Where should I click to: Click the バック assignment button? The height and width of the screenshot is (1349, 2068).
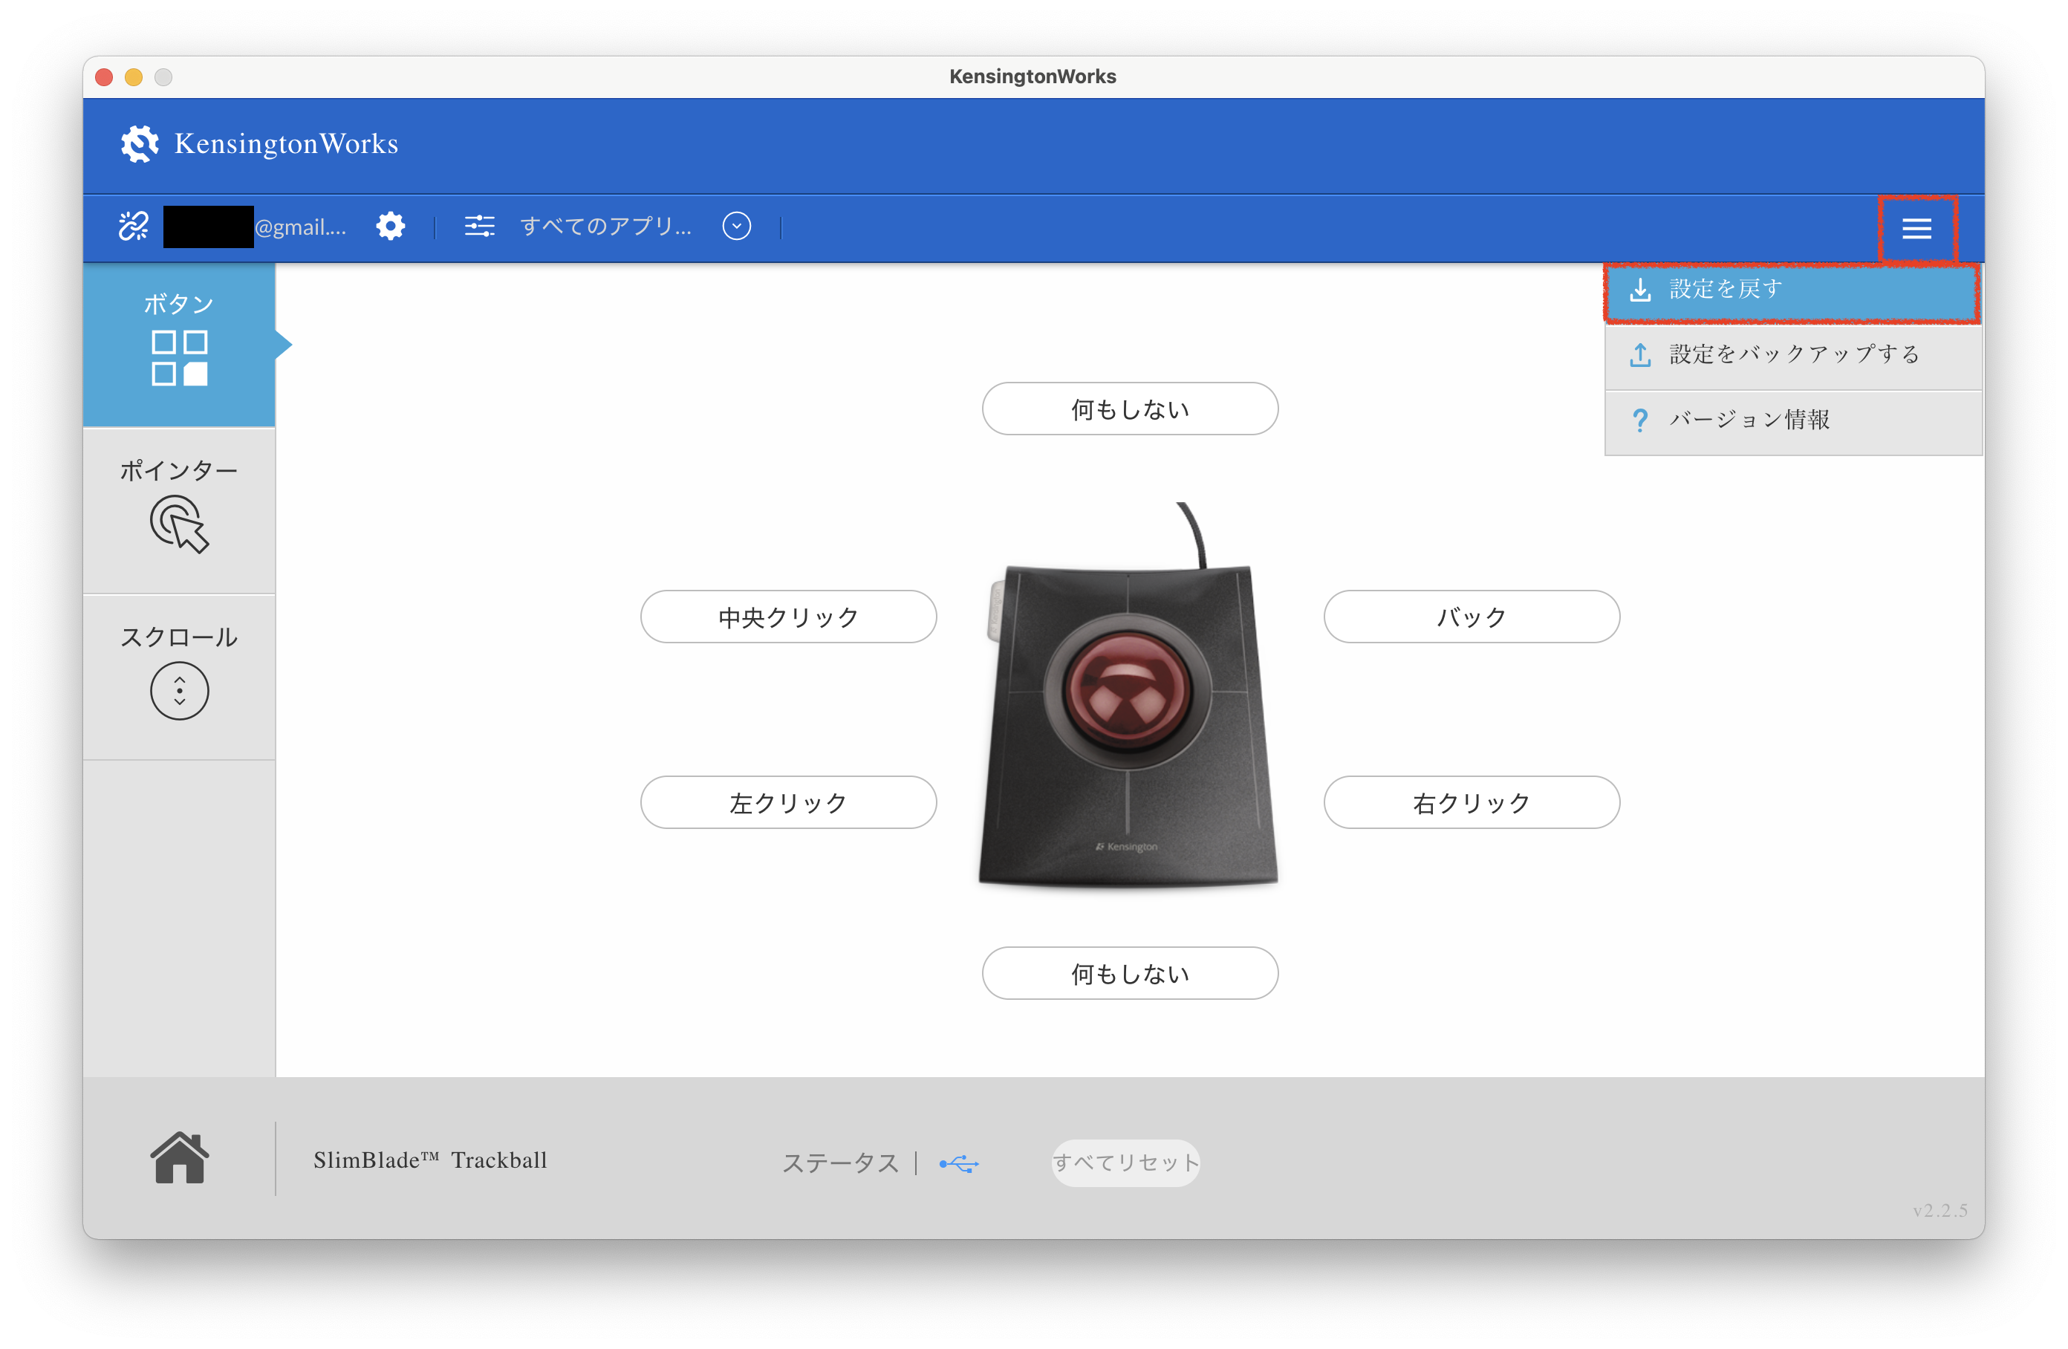click(1471, 617)
